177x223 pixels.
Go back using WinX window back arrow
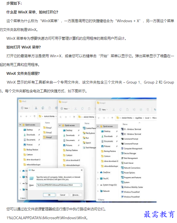[x=21, y=116]
